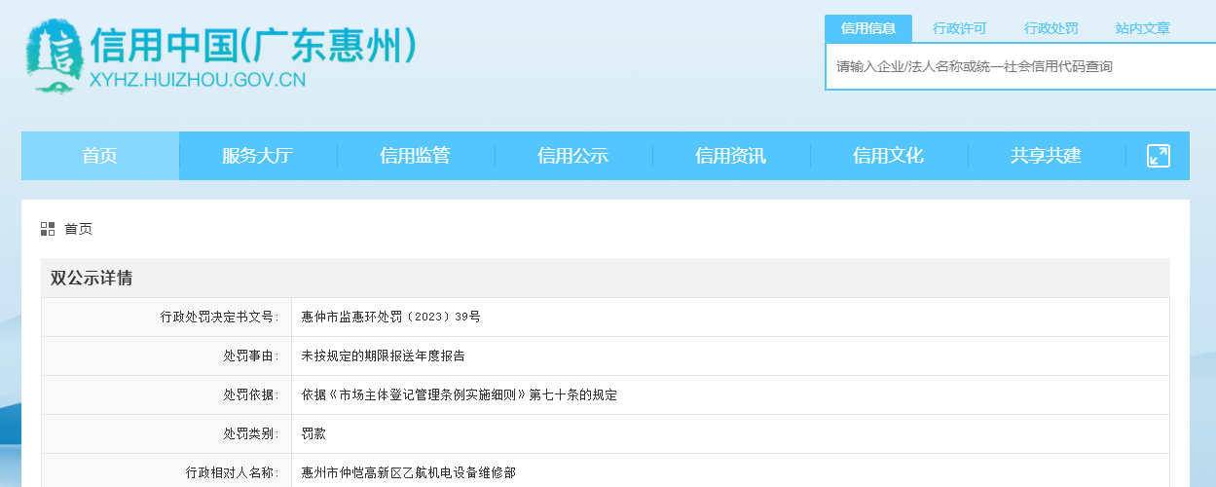
Task: Click the 双公示详情 section heading
Action: [92, 279]
